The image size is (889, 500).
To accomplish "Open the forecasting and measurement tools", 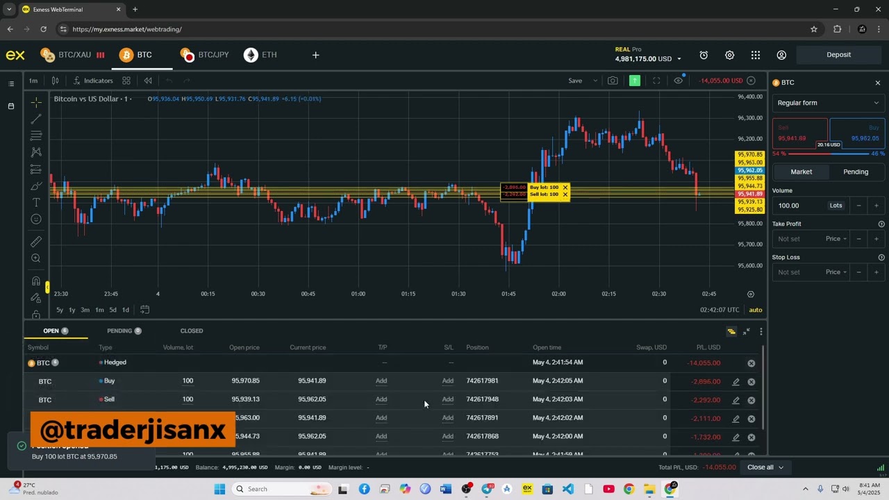I will [x=36, y=169].
